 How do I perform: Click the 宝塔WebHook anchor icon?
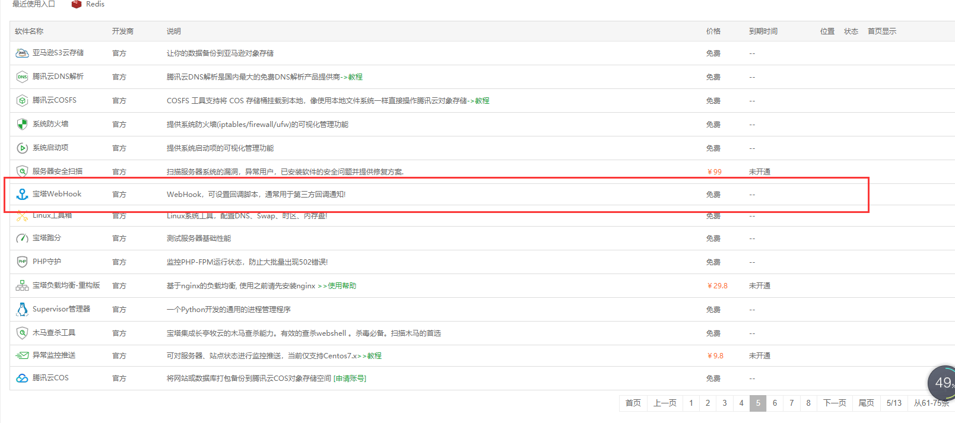pos(22,194)
